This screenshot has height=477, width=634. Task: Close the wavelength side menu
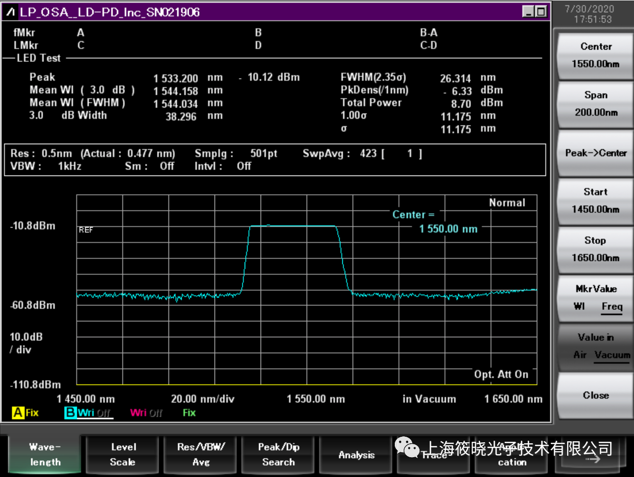pos(595,395)
